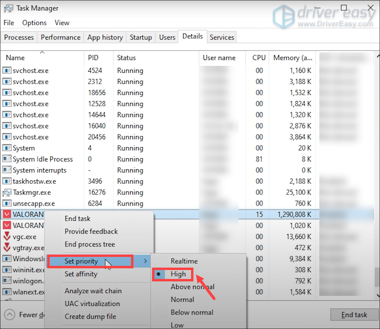The height and width of the screenshot is (329, 380).
Task: Select memory value 1,290,808 K
Action: [x=294, y=214]
